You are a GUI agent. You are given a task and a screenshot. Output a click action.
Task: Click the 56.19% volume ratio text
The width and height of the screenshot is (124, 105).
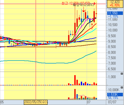[113, 98]
